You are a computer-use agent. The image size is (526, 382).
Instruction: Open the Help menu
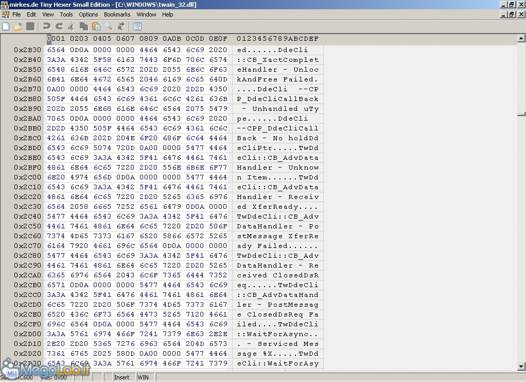coord(167,14)
